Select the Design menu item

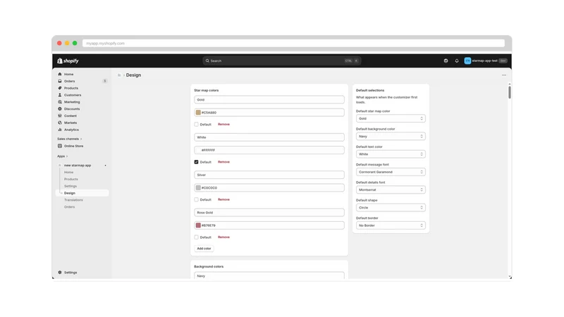[x=82, y=193]
